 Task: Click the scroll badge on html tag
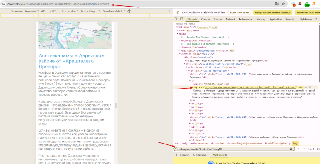pyautogui.click(x=215, y=27)
